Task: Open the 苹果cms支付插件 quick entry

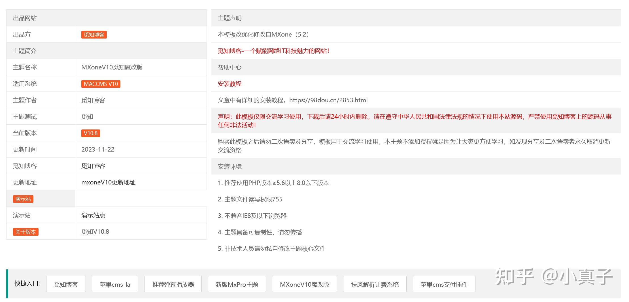Action: (x=444, y=284)
